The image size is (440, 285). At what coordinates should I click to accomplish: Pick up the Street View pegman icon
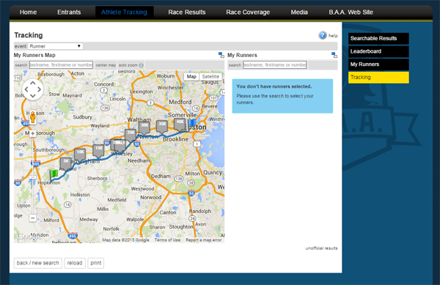tap(33, 117)
